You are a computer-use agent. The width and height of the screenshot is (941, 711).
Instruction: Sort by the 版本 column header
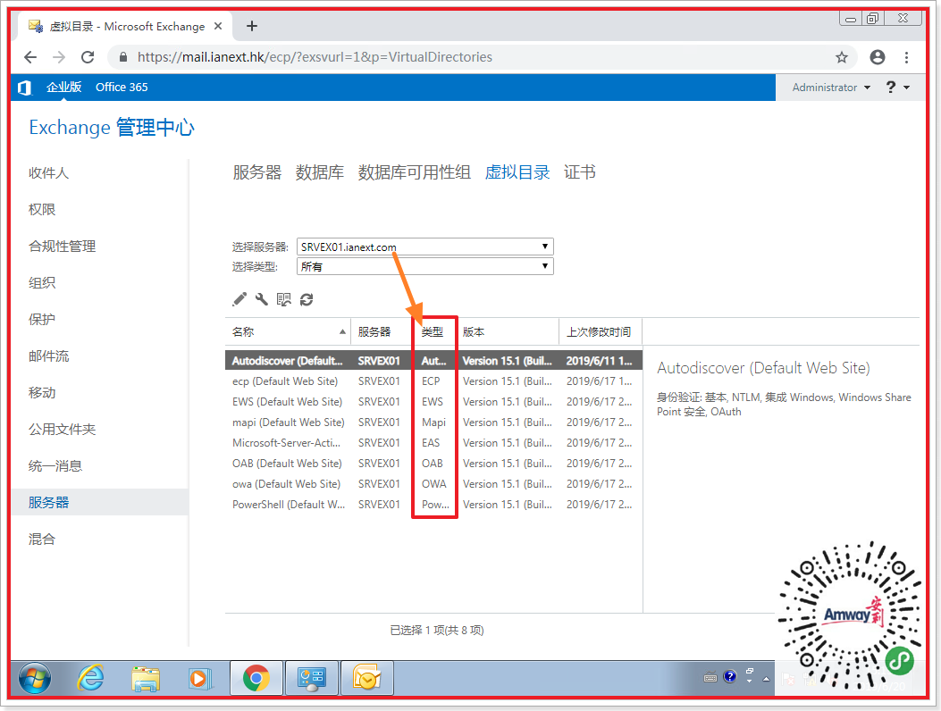pyautogui.click(x=508, y=331)
